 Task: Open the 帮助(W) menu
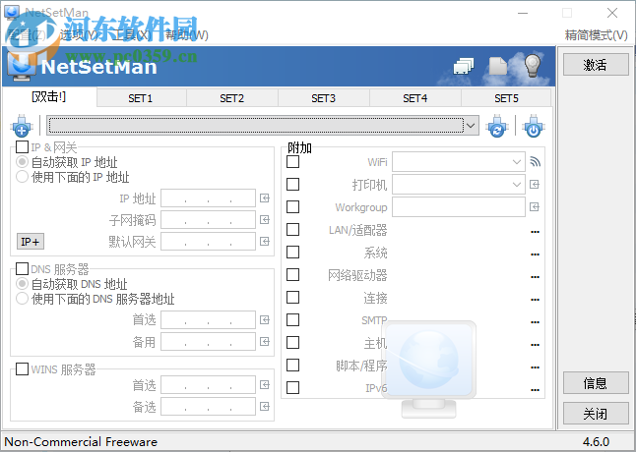click(187, 35)
